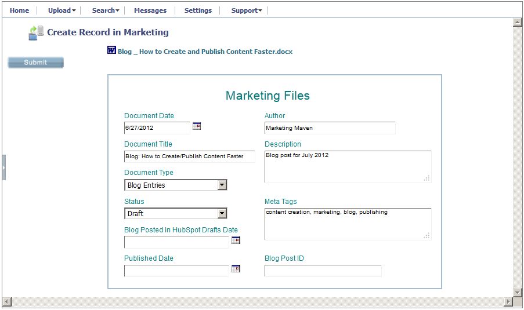Open the Upload menu
Viewport: 524px width, 310px height.
62,10
